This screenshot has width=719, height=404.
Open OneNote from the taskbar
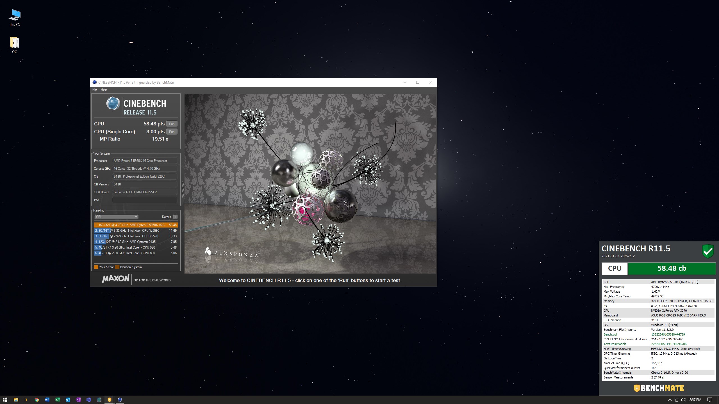[78, 400]
